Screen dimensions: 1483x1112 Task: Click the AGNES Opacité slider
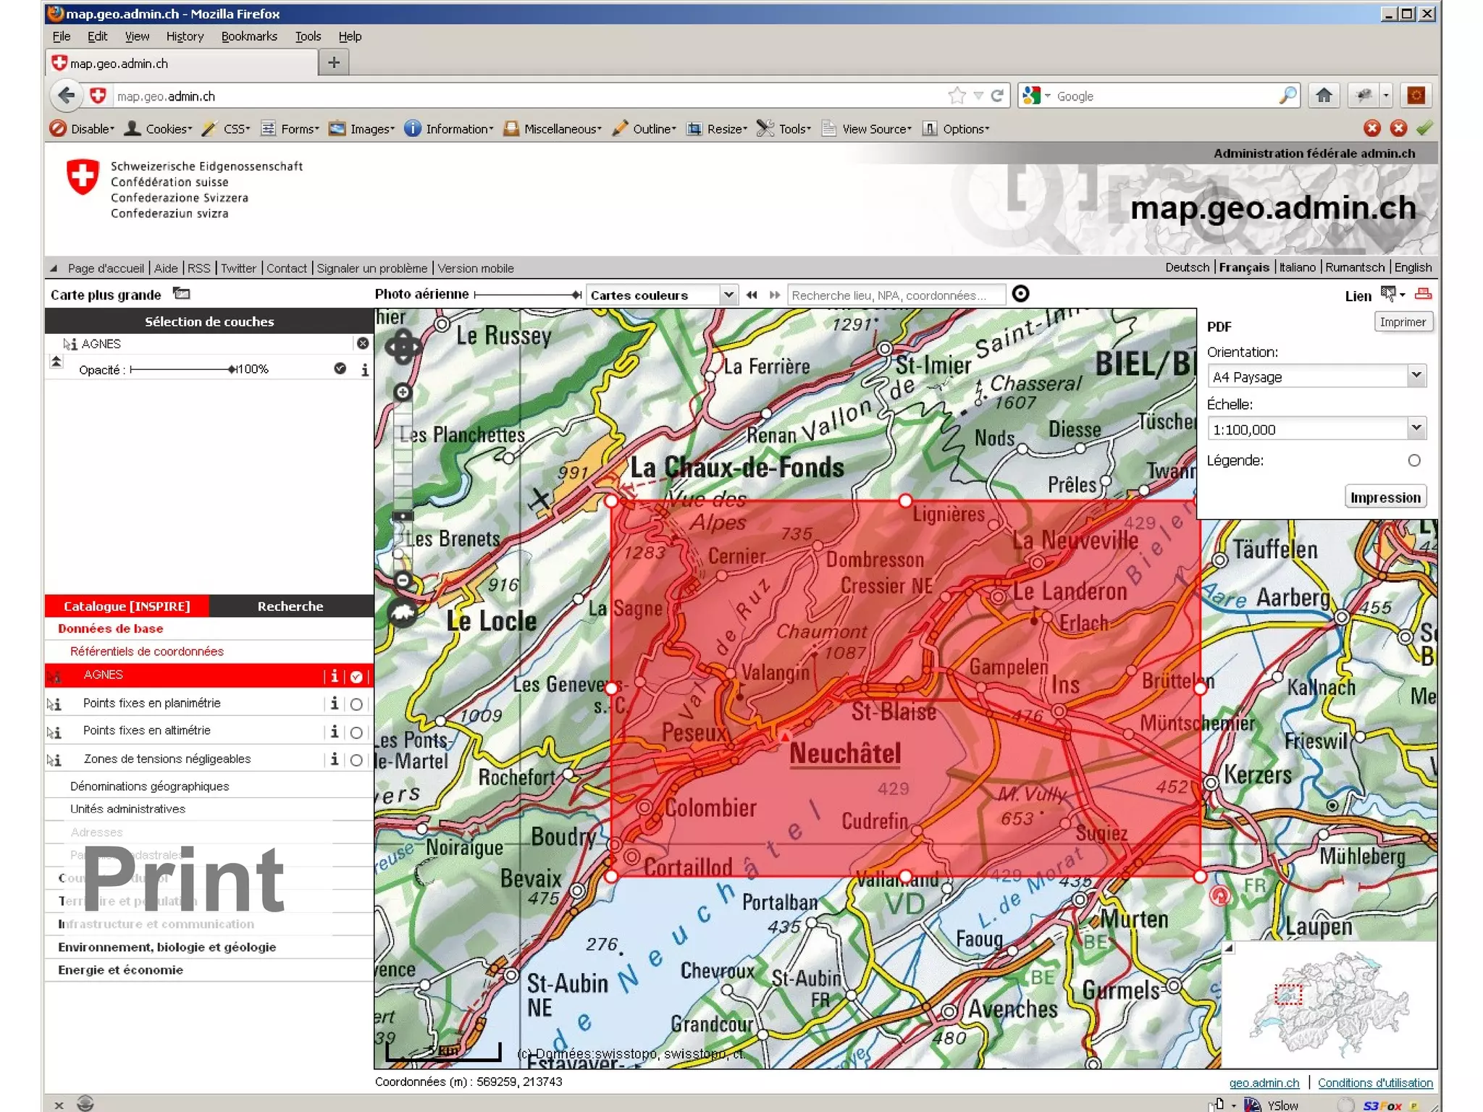(x=181, y=369)
